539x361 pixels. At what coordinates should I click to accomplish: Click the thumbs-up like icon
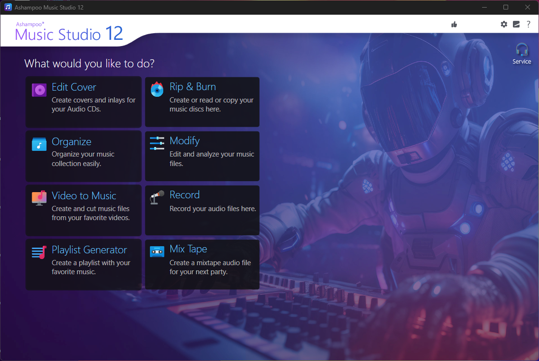[454, 24]
